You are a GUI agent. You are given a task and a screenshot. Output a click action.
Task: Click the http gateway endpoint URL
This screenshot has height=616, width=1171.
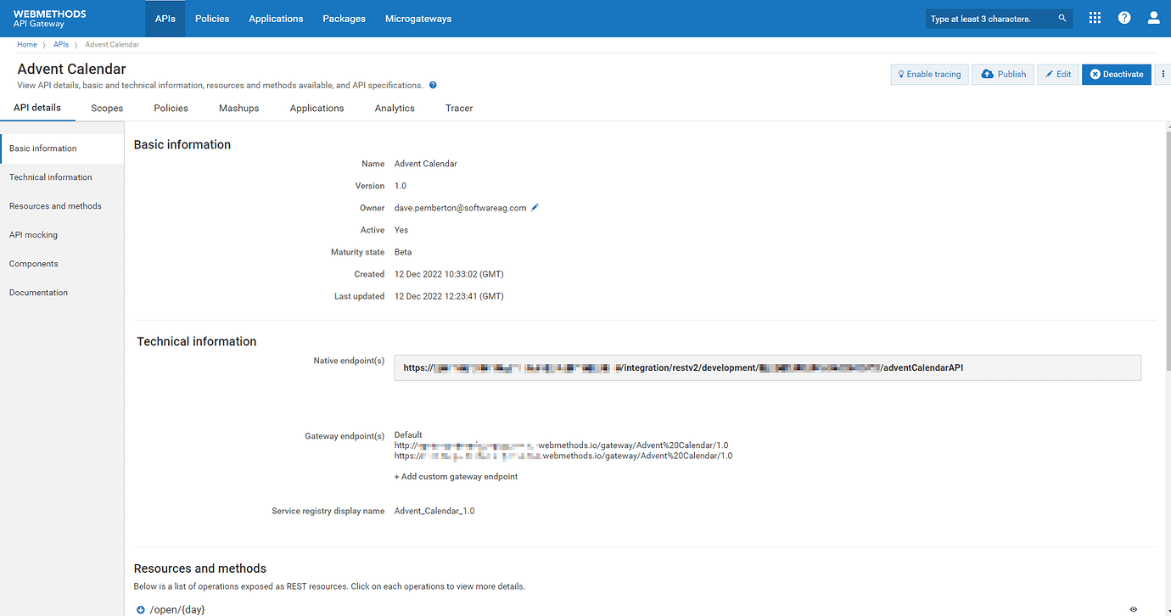[561, 445]
